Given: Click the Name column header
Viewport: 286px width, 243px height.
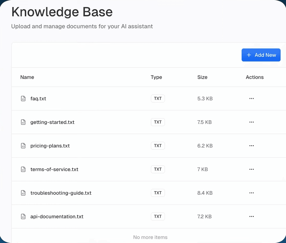Looking at the screenshot, I should 27,77.
